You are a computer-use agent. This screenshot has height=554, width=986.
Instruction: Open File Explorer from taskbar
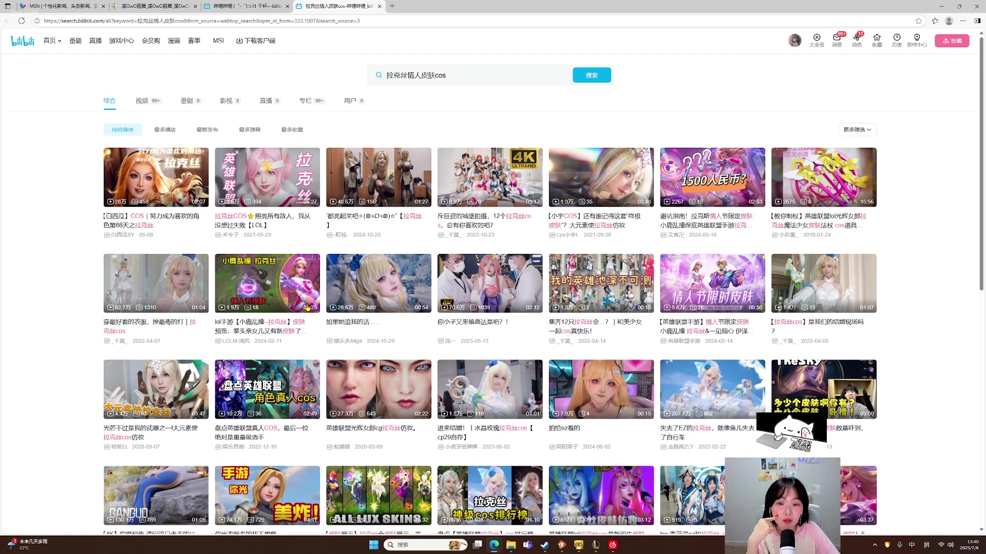510,545
